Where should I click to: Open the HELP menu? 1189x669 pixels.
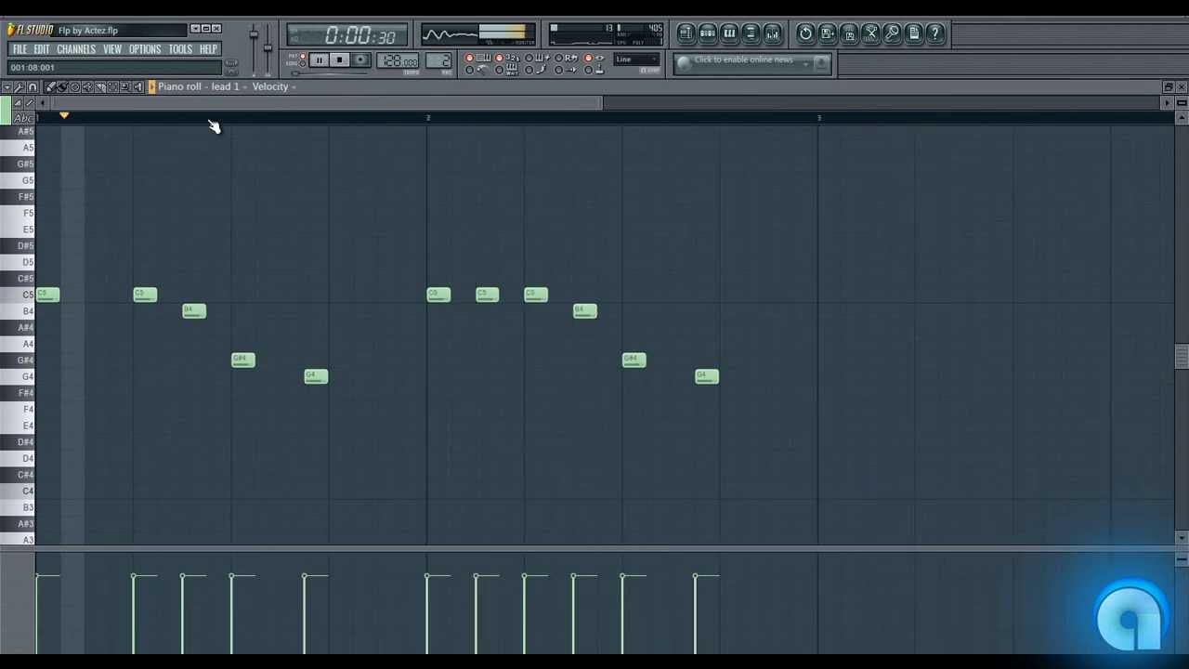click(x=208, y=49)
